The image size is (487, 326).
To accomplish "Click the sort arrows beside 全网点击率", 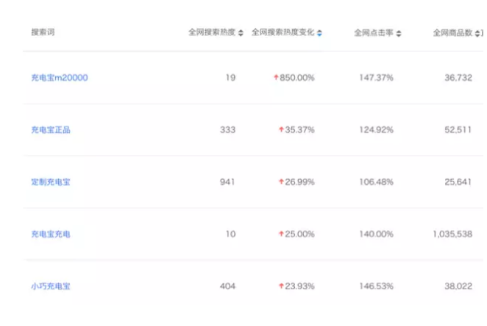I will point(399,34).
